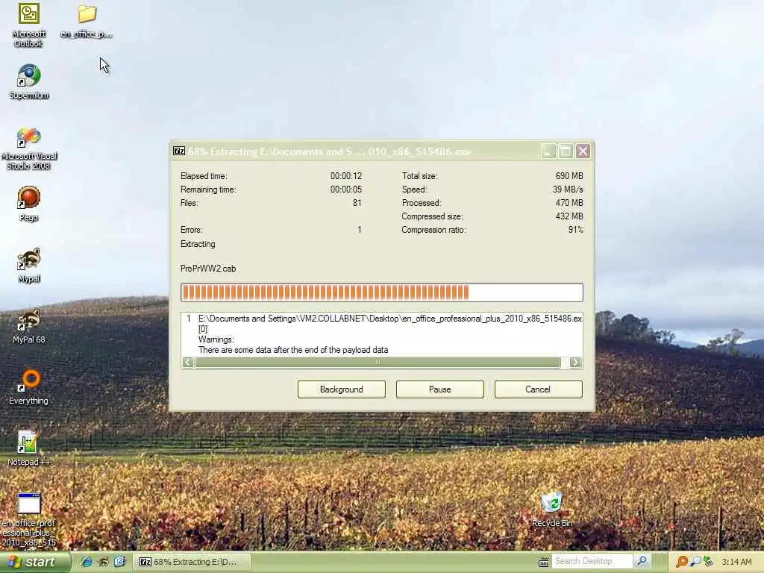Image resolution: width=764 pixels, height=573 pixels.
Task: Click the 00:00:05 remaining time value
Action: tap(346, 190)
